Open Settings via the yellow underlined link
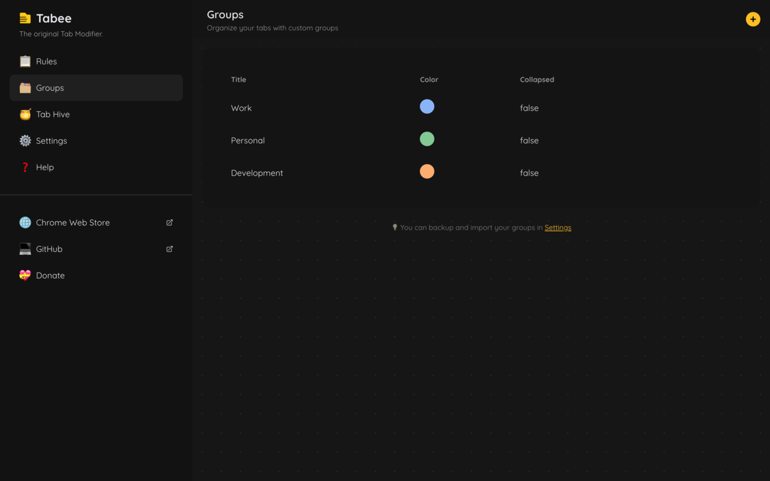770x481 pixels. (x=558, y=227)
